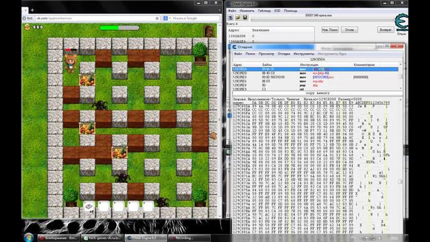Viewport: 430px width, 242px height.
Task: Select the highlighted disassembler row 129C85DA
Action: pyautogui.click(x=315, y=69)
